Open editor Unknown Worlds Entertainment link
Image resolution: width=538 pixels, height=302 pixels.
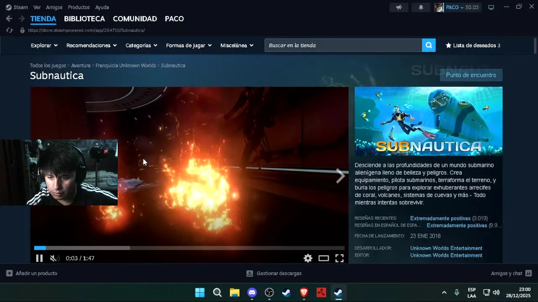446,255
